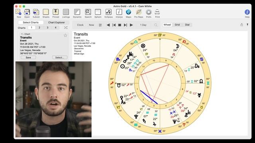Image resolution: width=255 pixels, height=143 pixels.
Task: Select Charts count 3
Action: [x=47, y=28]
